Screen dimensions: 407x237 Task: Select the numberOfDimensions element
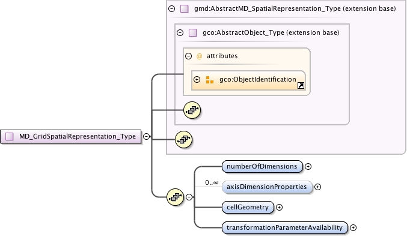pos(262,167)
